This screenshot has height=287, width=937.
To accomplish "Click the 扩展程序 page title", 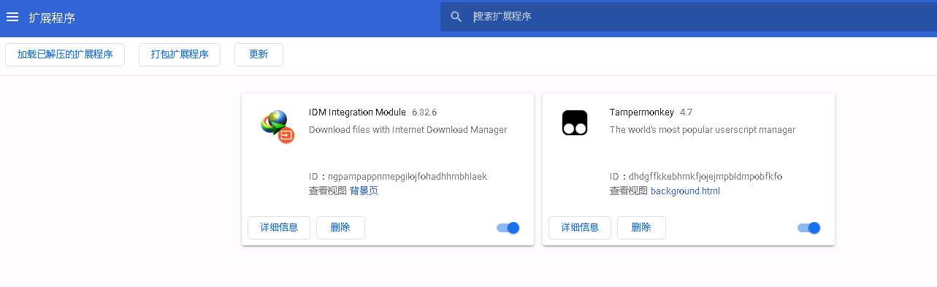I will point(52,18).
